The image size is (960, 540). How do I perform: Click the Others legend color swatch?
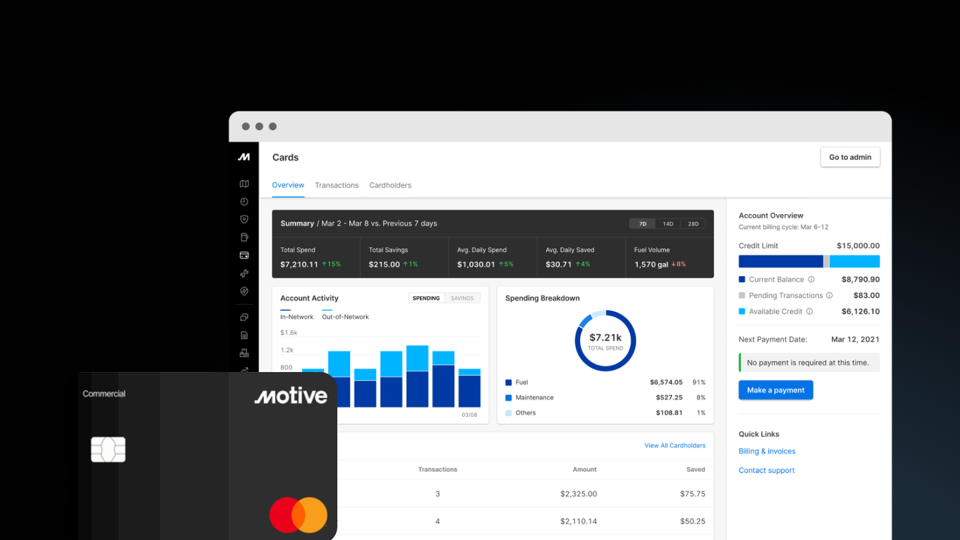(x=509, y=413)
